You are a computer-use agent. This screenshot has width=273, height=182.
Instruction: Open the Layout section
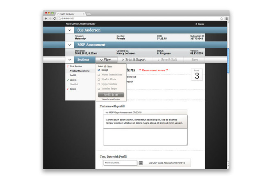click(x=73, y=80)
